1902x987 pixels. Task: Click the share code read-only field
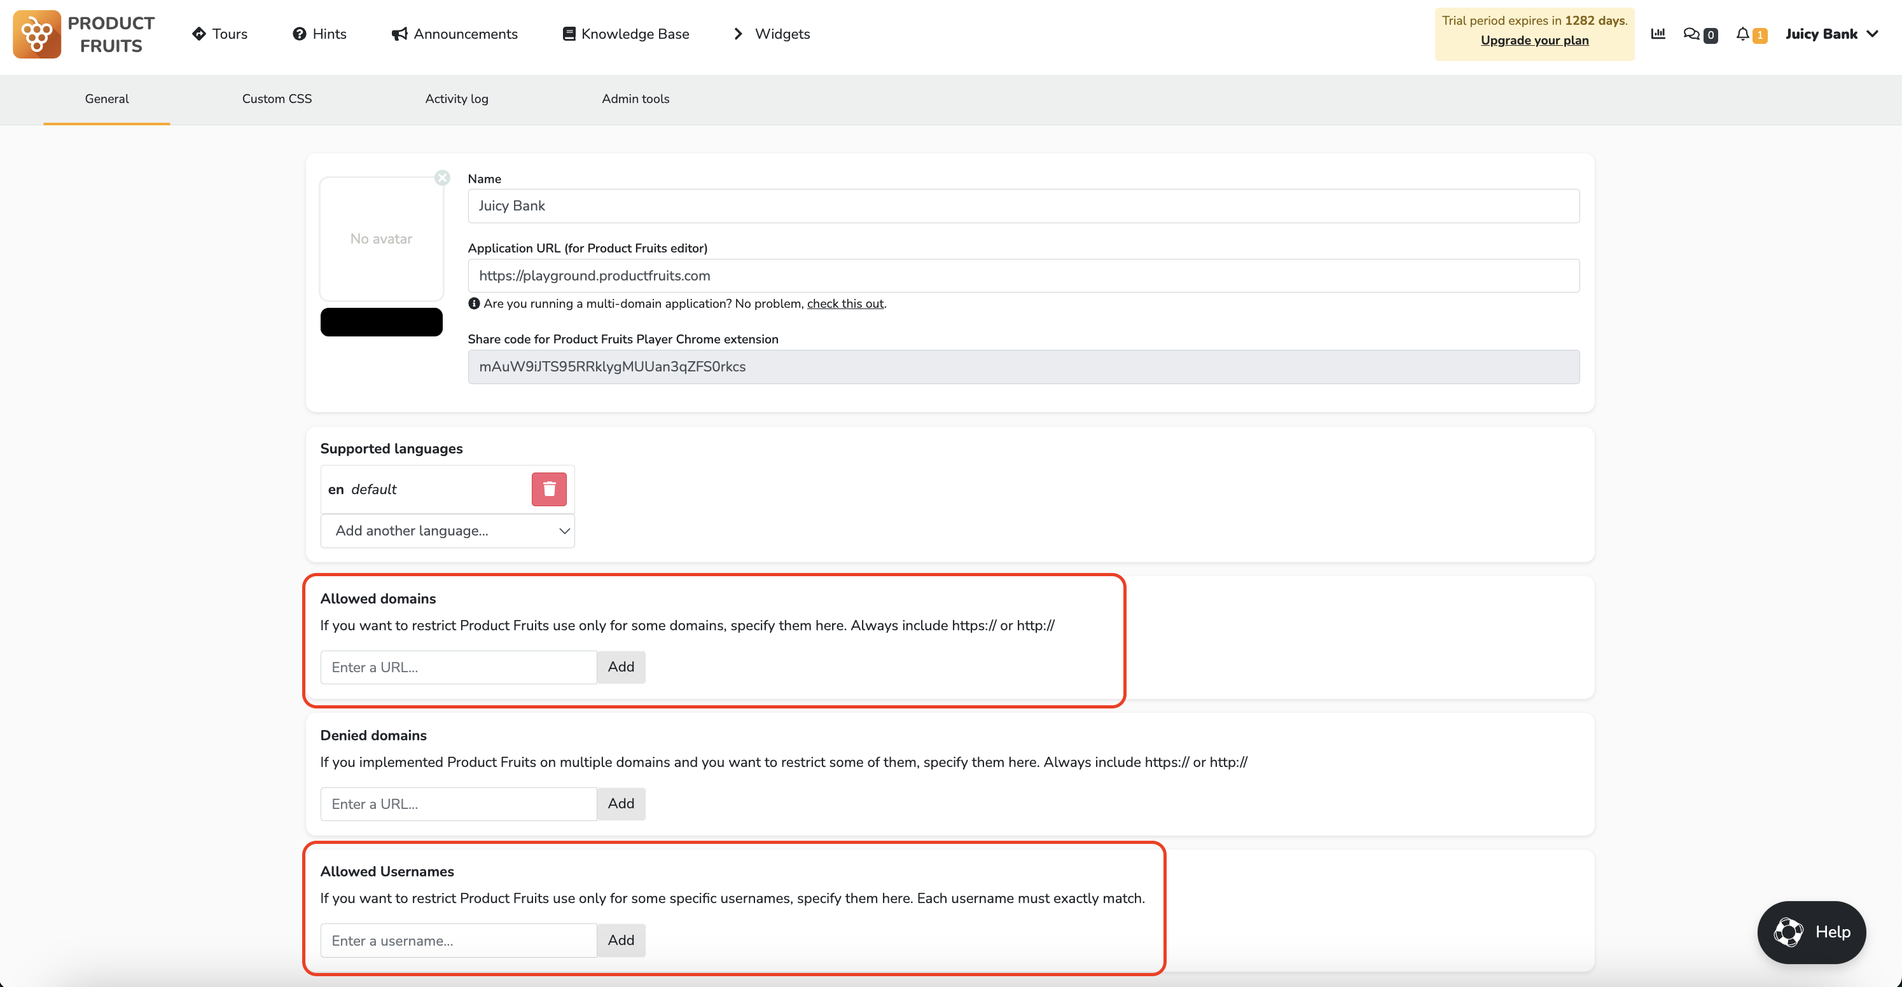coord(1024,367)
